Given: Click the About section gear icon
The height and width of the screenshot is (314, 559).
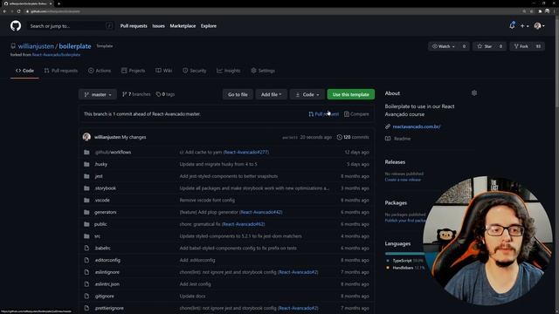Looking at the screenshot, I should coord(474,93).
